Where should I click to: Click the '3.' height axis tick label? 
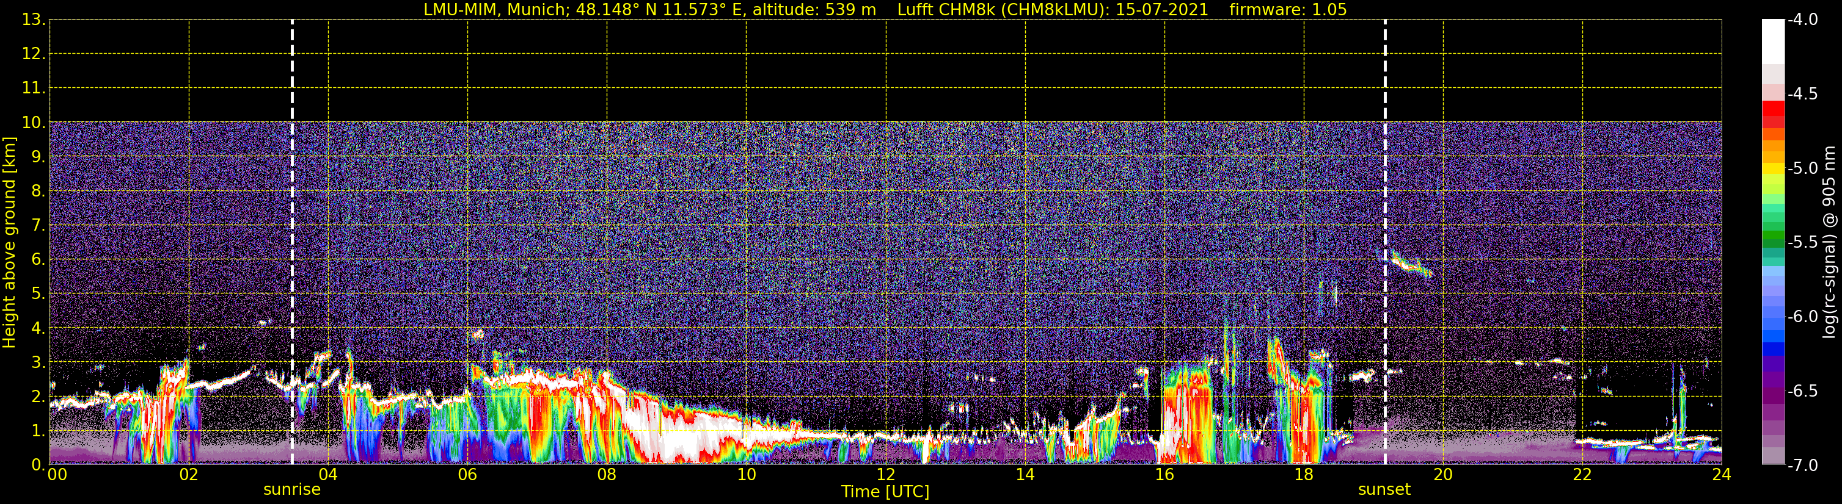pyautogui.click(x=38, y=362)
